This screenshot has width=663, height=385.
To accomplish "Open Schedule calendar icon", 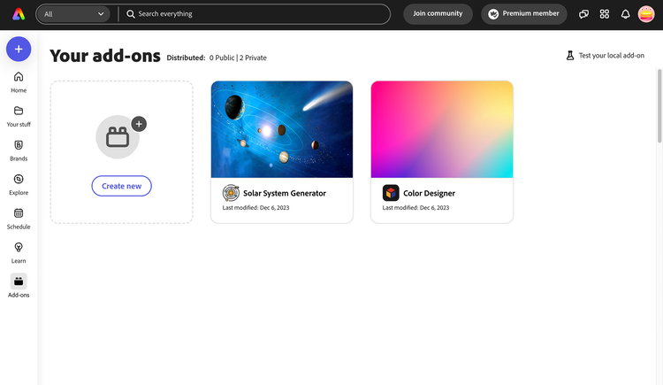I will [x=19, y=213].
